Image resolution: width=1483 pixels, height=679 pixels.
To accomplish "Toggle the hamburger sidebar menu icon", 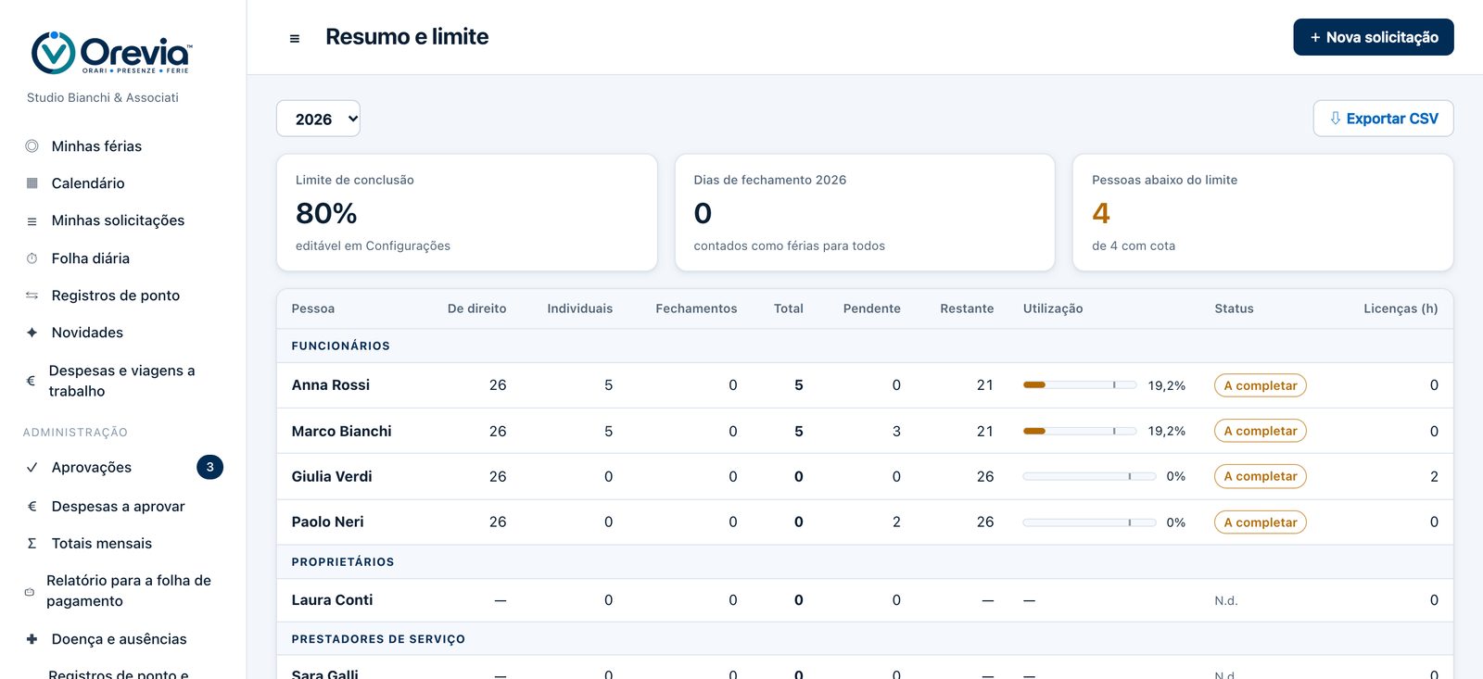I will (x=295, y=38).
